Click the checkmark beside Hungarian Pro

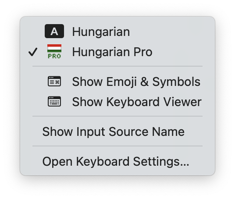(x=33, y=52)
